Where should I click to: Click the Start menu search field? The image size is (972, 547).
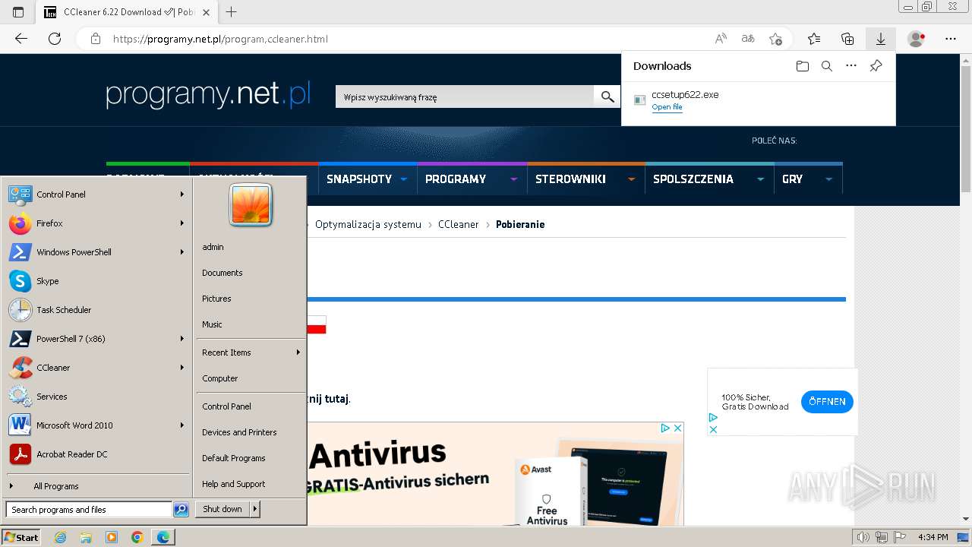tap(89, 510)
